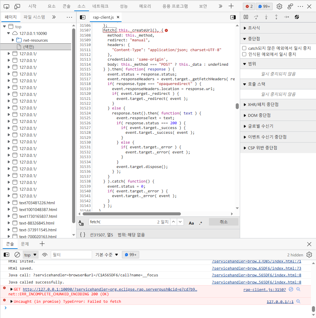Activate the inspect element picker icon
This screenshot has width=316, height=318.
click(x=6, y=6)
